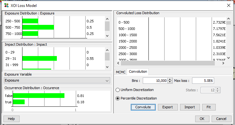Close the XOI Loss Model dialog

[x=229, y=6]
